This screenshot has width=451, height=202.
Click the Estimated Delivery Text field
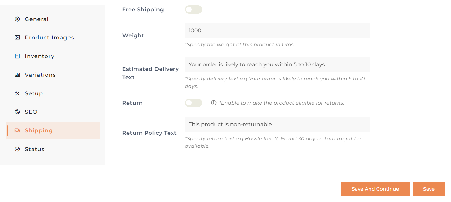coord(277,65)
